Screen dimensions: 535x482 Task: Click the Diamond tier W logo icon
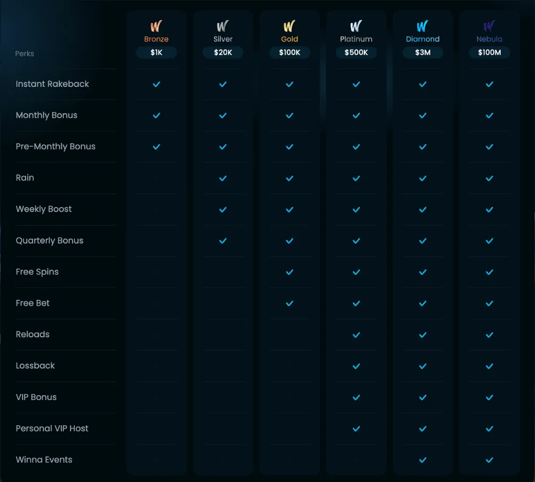pyautogui.click(x=423, y=26)
